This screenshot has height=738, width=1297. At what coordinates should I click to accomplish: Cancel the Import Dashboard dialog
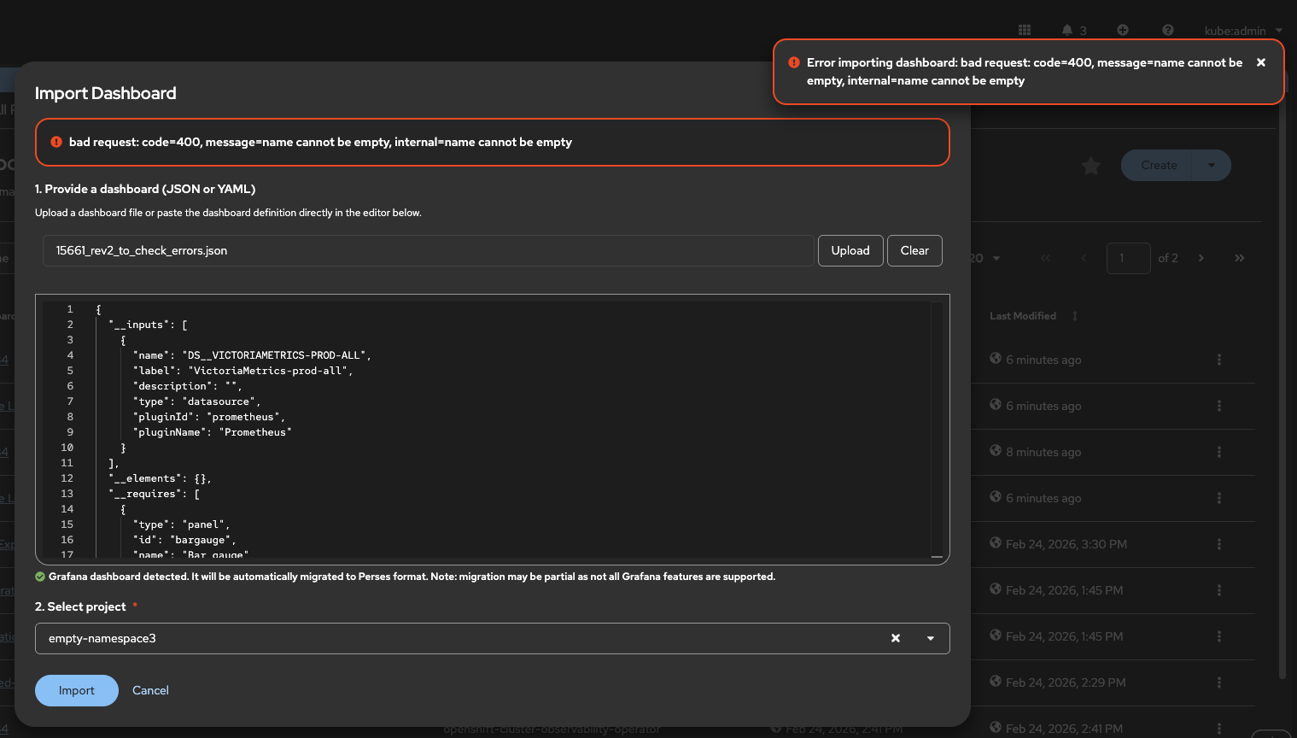click(x=150, y=690)
